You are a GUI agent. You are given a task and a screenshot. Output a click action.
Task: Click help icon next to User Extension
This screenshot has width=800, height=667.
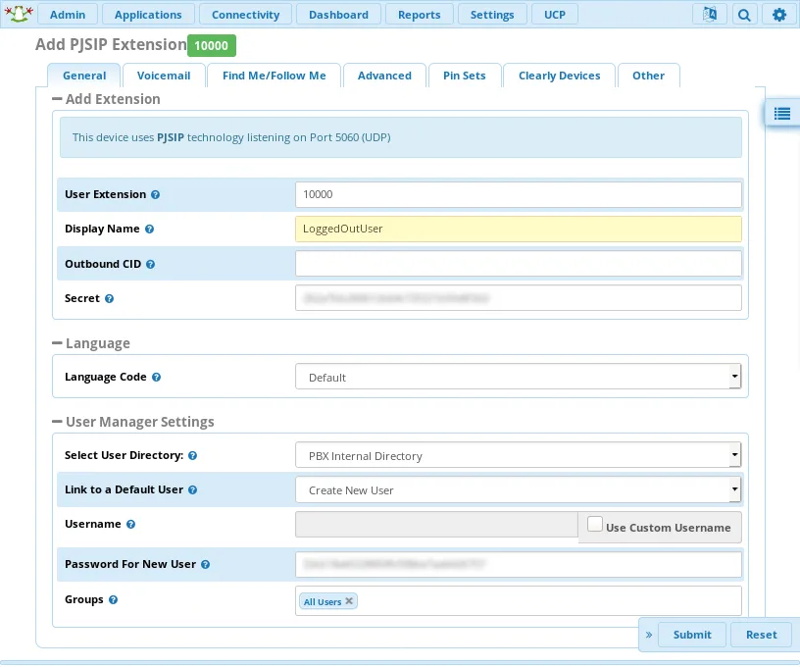pos(156,194)
